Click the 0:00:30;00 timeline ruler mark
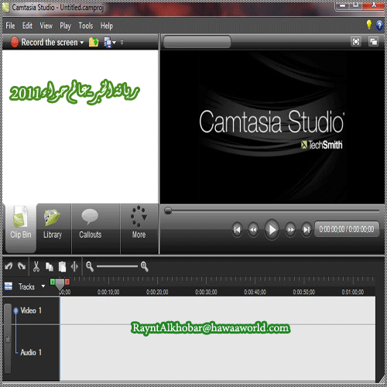 tap(206, 292)
